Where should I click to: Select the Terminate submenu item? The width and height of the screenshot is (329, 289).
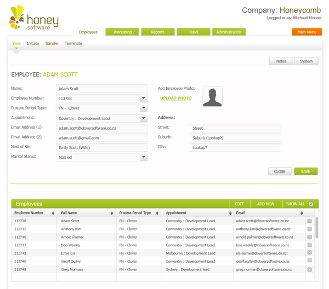tap(73, 44)
